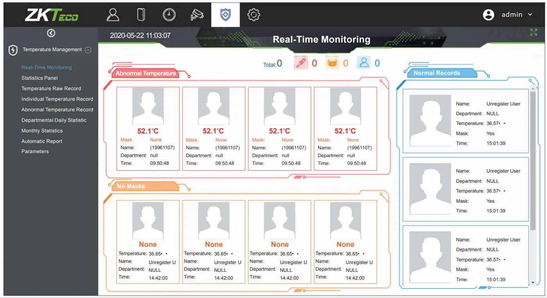This screenshot has width=547, height=298.
Task: Open Individual Temperature Record
Action: point(57,99)
